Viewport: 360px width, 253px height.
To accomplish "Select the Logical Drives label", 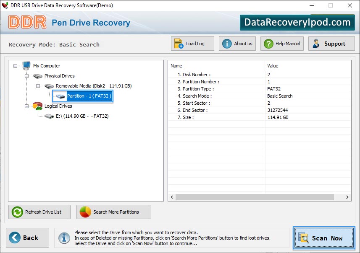I will (x=58, y=106).
